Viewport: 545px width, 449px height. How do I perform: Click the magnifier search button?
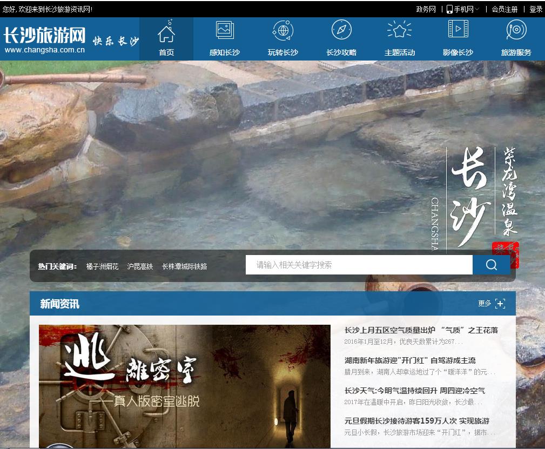point(491,265)
